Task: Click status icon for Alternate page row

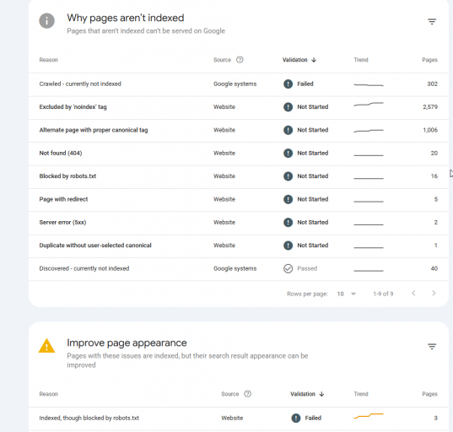Action: point(288,130)
